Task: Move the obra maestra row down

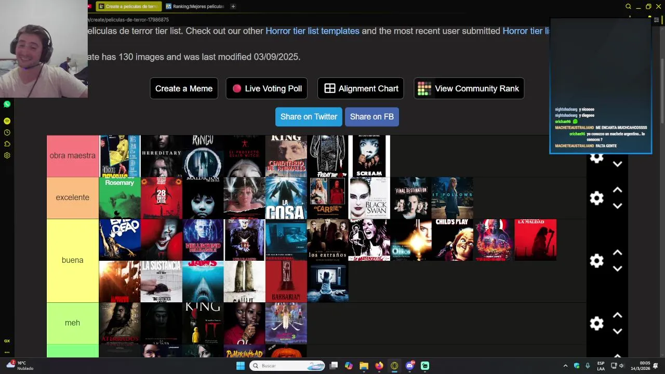Action: tap(617, 164)
